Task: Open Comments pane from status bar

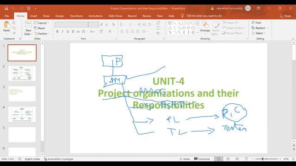Action: point(202,159)
